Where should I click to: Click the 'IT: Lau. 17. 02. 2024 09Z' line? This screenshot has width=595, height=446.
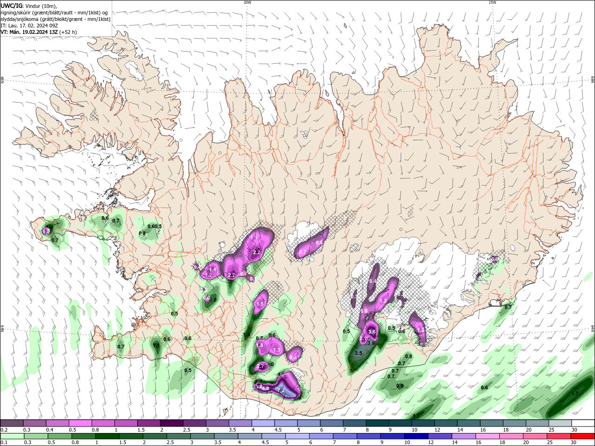pos(29,26)
